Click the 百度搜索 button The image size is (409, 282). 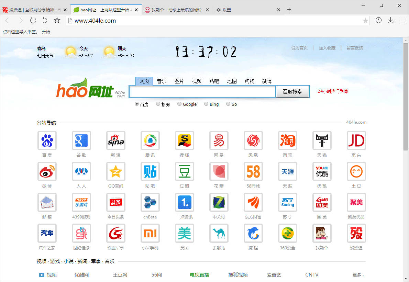pyautogui.click(x=292, y=92)
